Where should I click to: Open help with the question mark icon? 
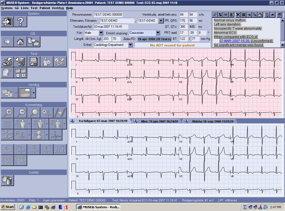[21, 22]
